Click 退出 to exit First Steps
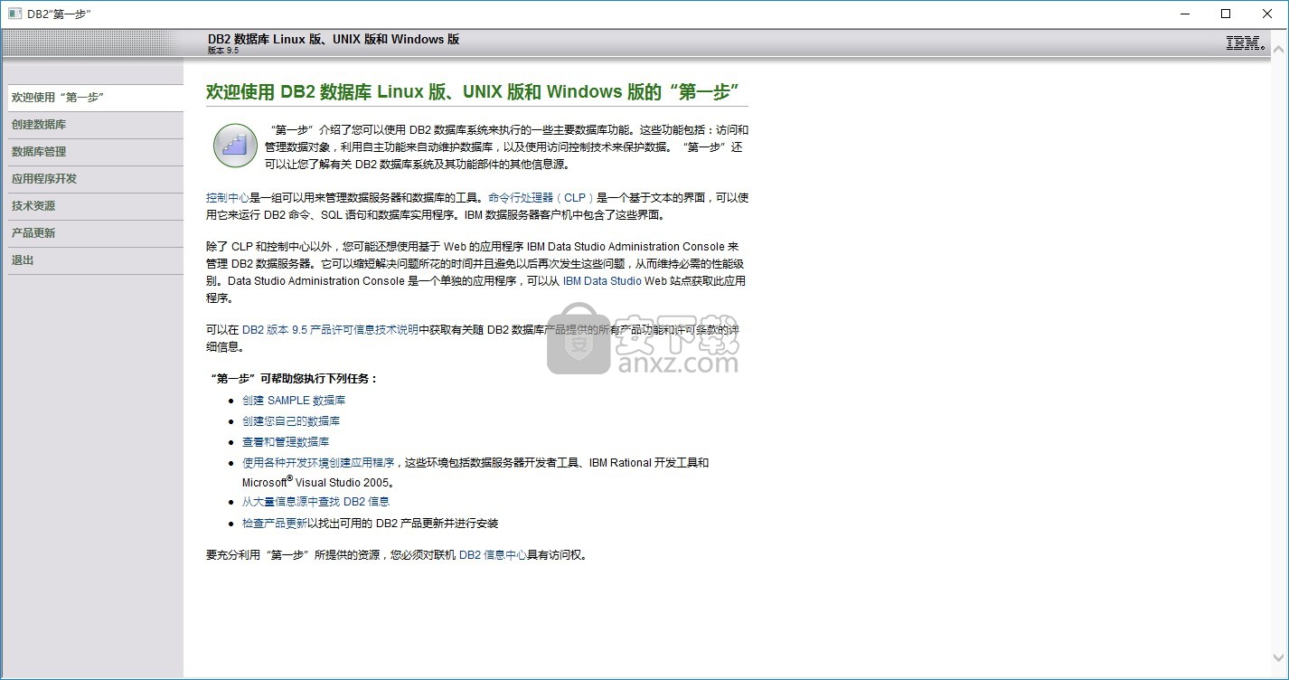1289x680 pixels. (96, 260)
